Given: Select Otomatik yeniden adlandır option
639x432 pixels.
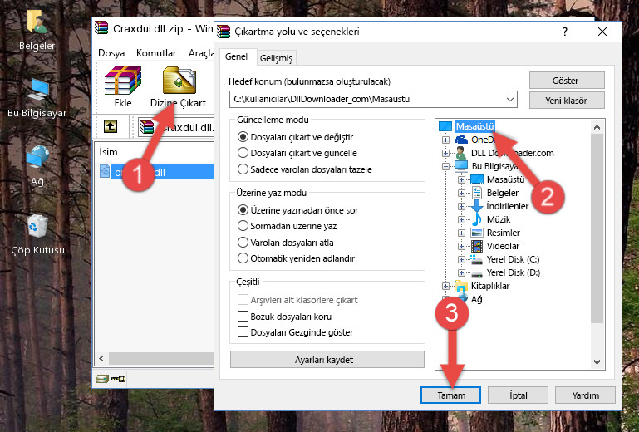Looking at the screenshot, I should click(x=243, y=258).
